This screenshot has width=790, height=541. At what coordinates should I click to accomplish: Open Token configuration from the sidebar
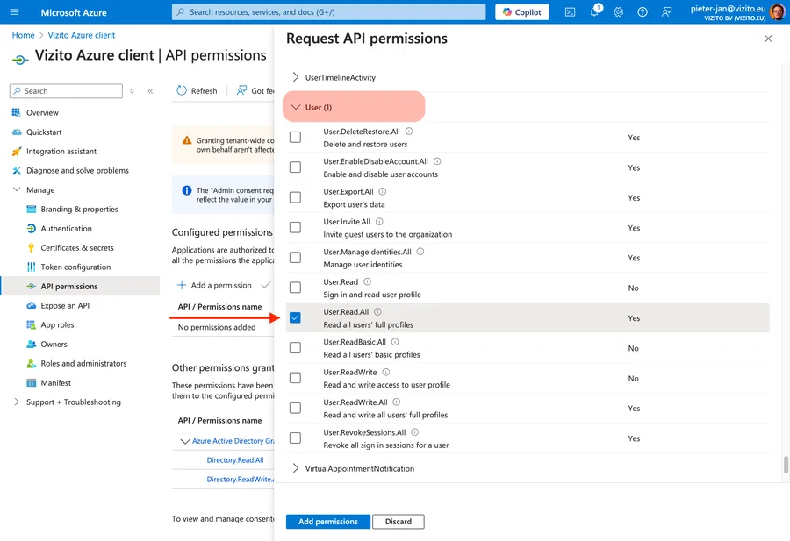(74, 267)
